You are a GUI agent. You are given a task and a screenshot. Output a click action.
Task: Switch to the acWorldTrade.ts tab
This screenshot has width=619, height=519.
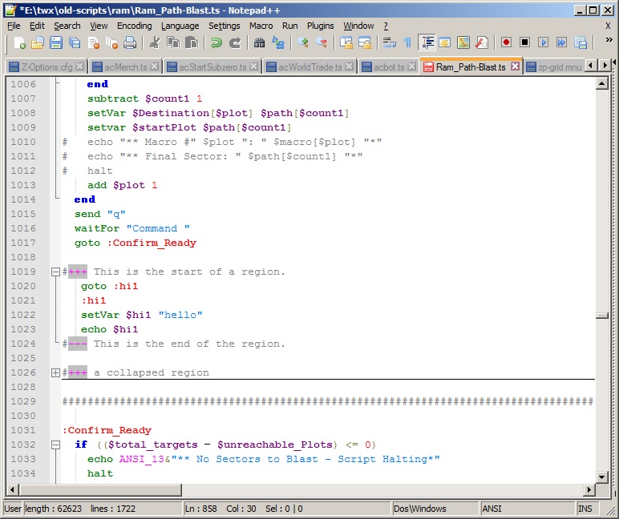click(309, 66)
